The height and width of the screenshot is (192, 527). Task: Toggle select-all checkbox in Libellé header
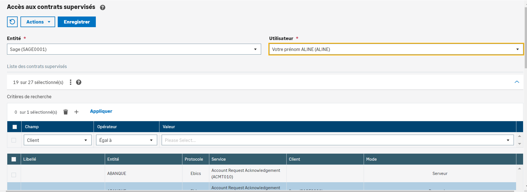(14, 159)
